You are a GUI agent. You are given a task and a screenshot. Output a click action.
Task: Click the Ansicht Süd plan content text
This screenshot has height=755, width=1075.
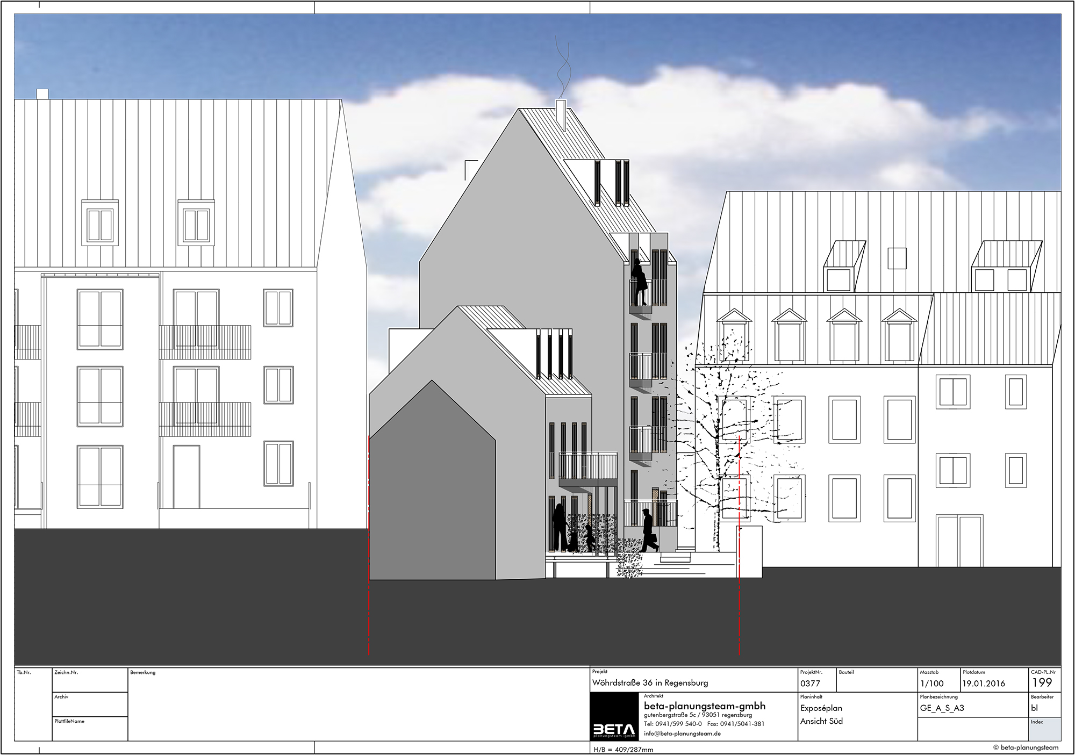821,721
